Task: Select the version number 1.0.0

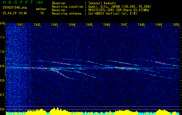Action: point(39,3)
